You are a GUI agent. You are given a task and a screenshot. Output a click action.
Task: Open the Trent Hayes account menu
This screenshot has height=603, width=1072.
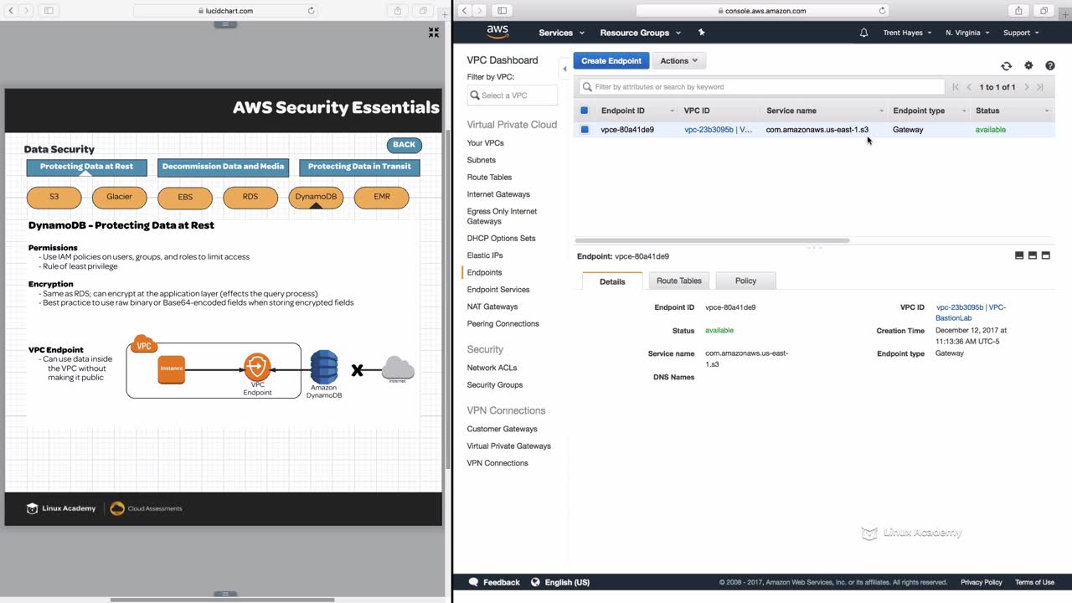coord(907,33)
